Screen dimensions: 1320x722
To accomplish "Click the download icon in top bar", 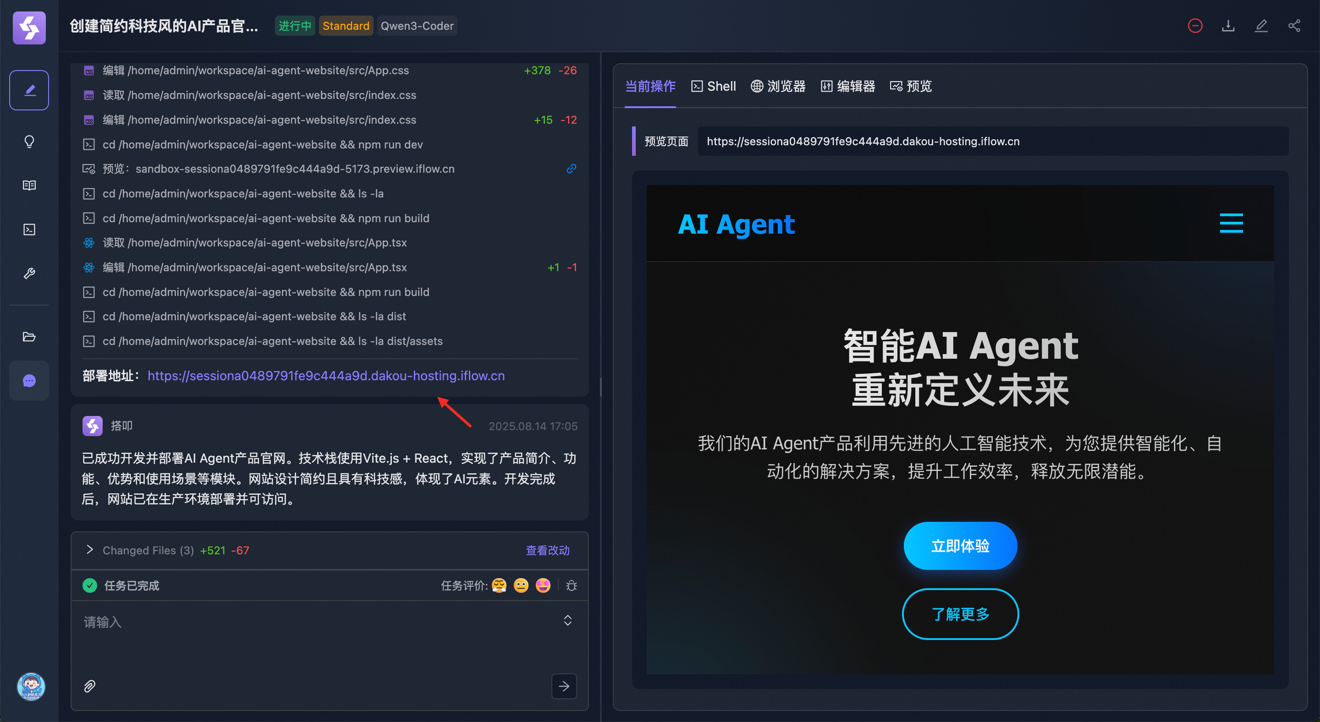I will pos(1228,26).
